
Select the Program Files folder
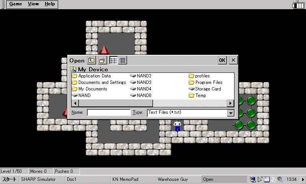(x=205, y=82)
